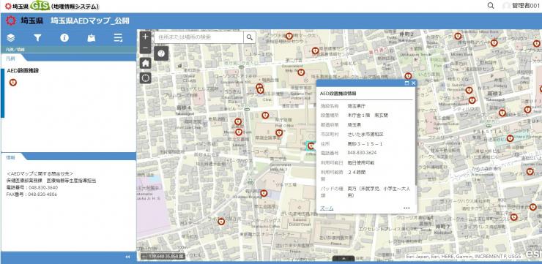
Task: Click the address value 高砂3-15-1
Action: (x=365, y=143)
